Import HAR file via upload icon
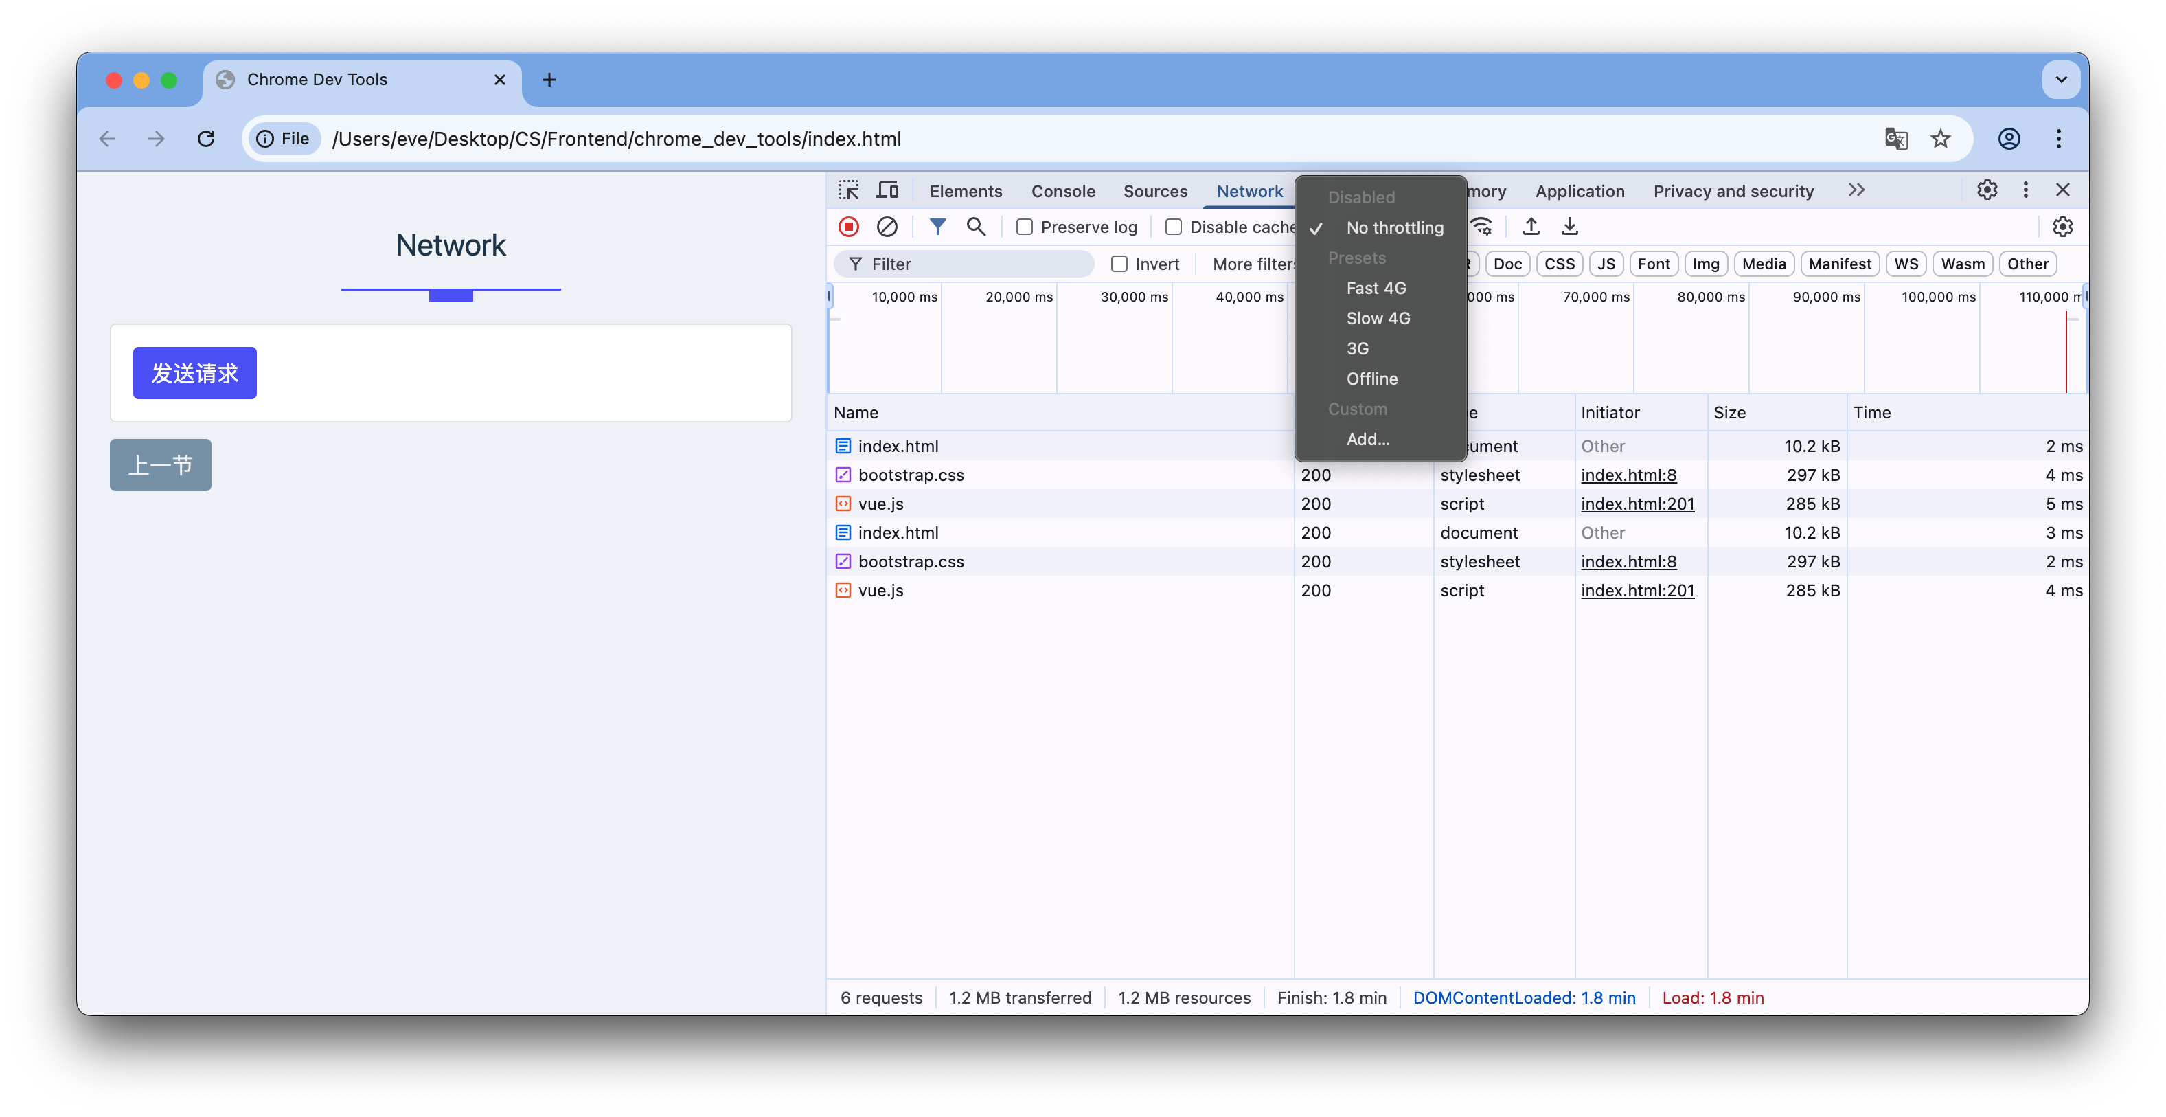The height and width of the screenshot is (1117, 2166). (1530, 226)
